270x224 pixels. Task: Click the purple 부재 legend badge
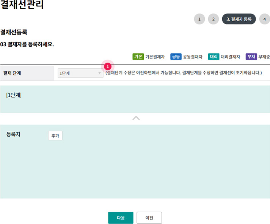(x=251, y=57)
